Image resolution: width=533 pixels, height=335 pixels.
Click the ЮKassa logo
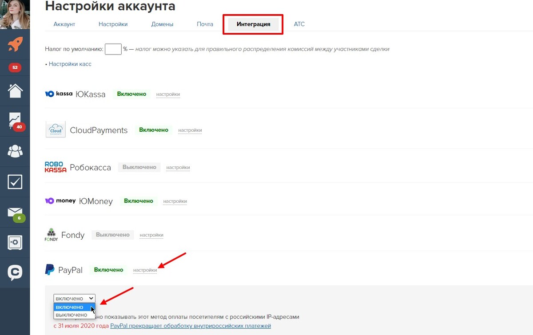point(59,94)
